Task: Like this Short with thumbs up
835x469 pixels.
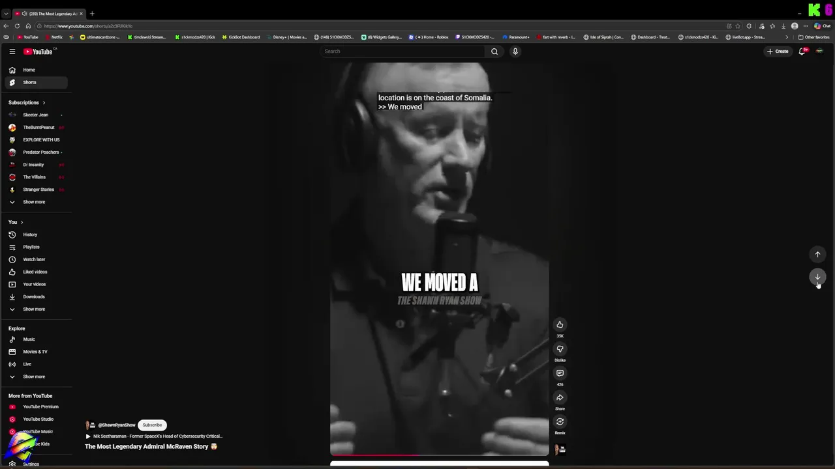Action: [560, 324]
